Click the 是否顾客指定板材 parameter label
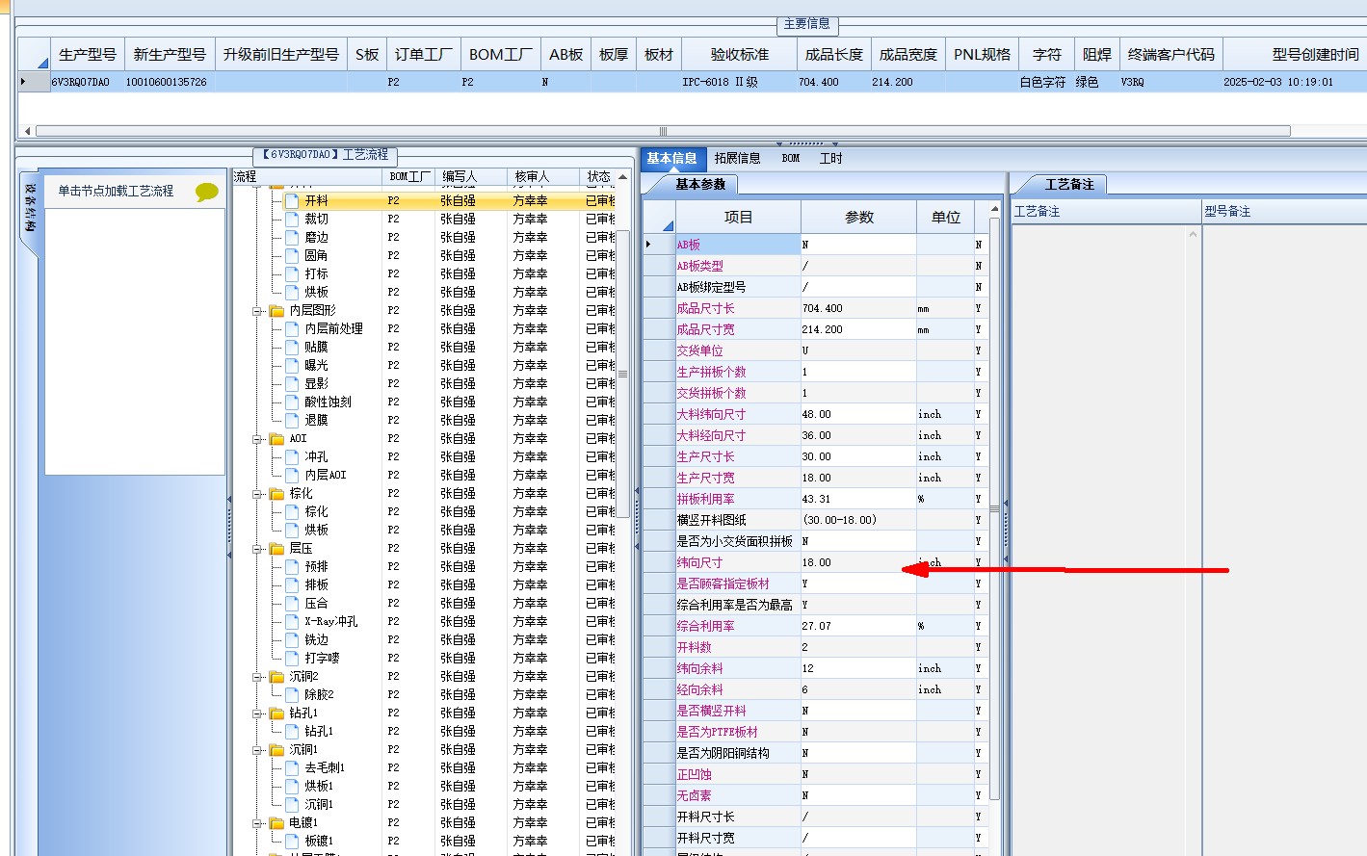The image size is (1367, 856). tap(723, 584)
